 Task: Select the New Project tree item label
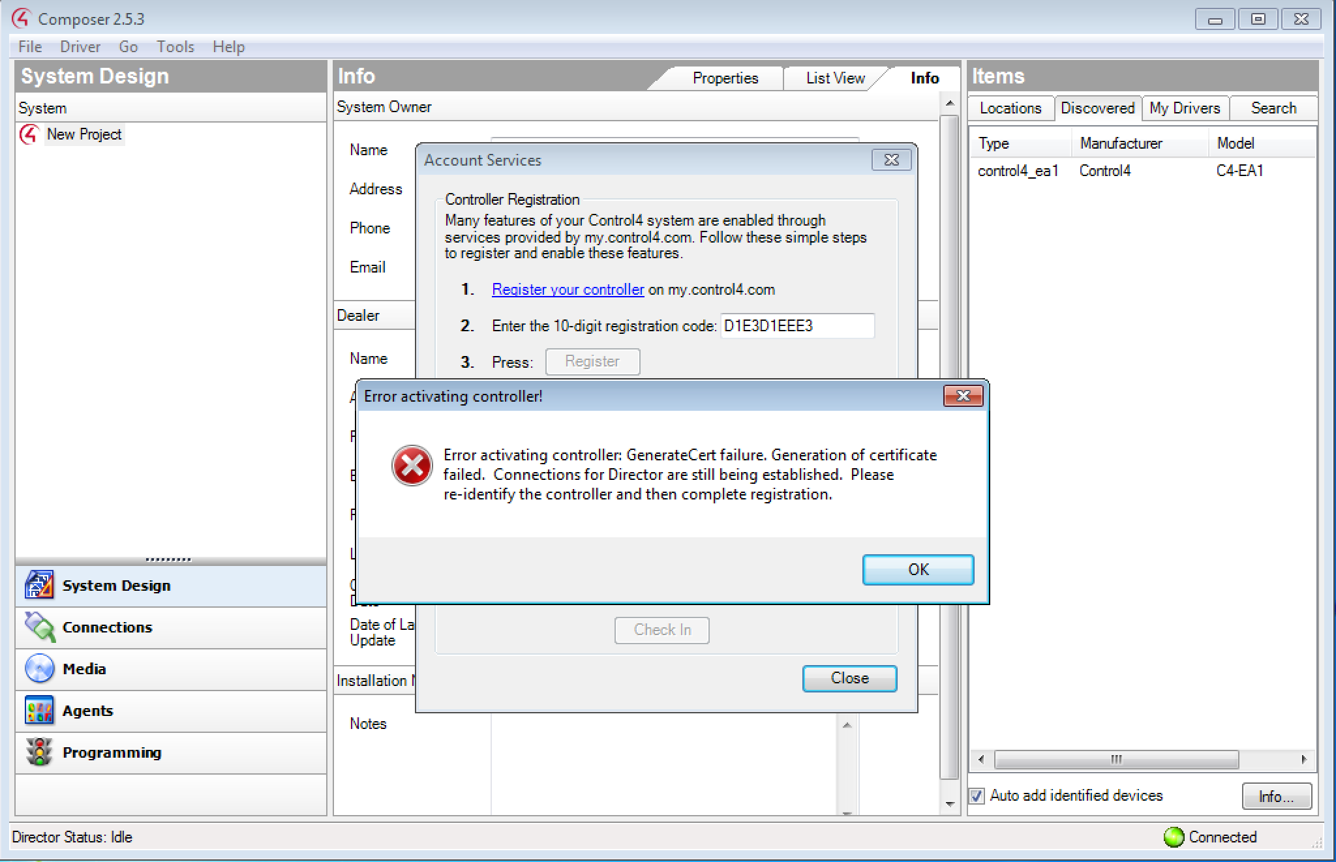[x=84, y=134]
